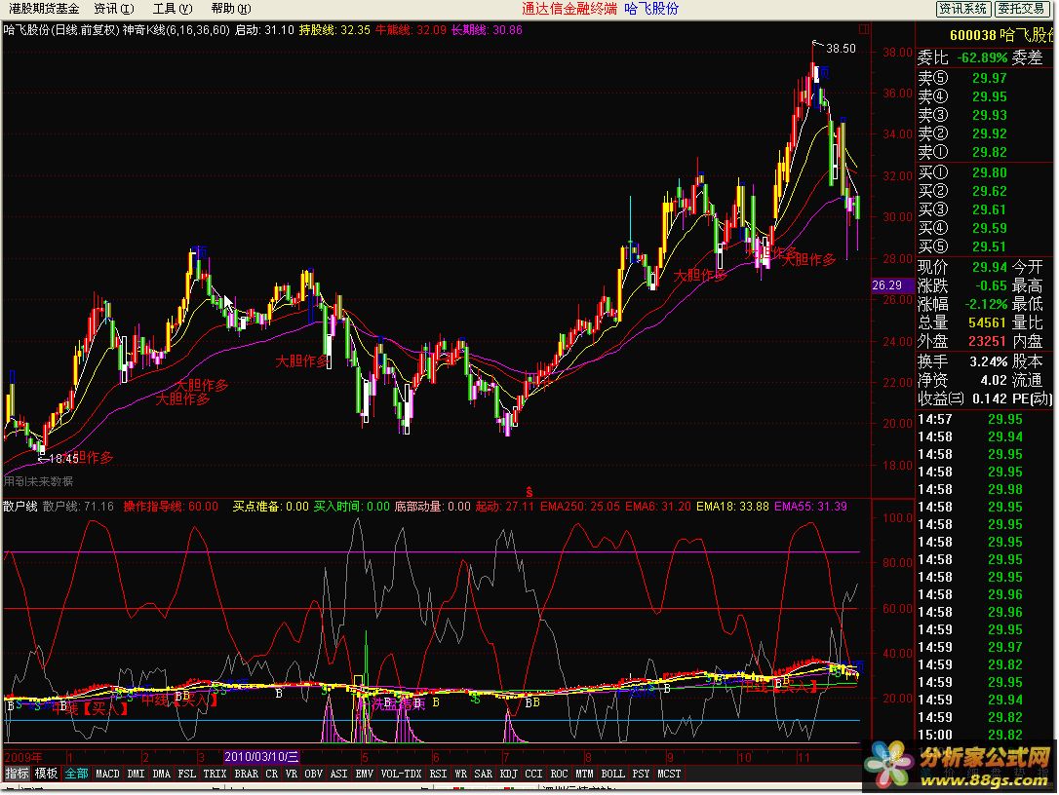Image resolution: width=1059 pixels, height=795 pixels.
Task: Switch to the MCST indicator
Action: click(669, 774)
